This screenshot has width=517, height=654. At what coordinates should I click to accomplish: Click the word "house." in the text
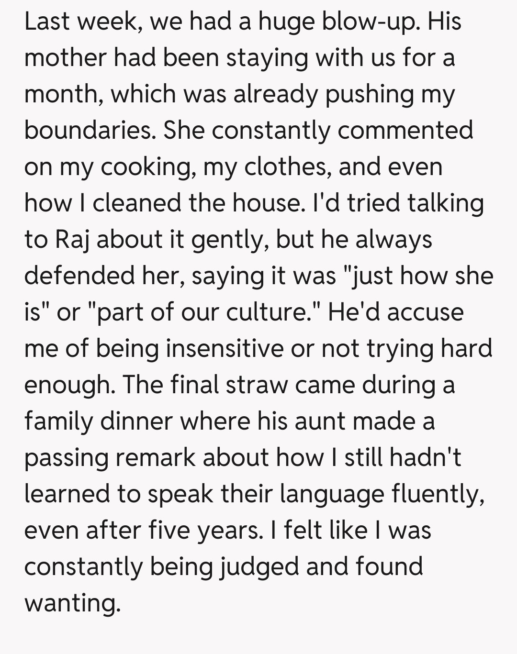click(x=269, y=203)
